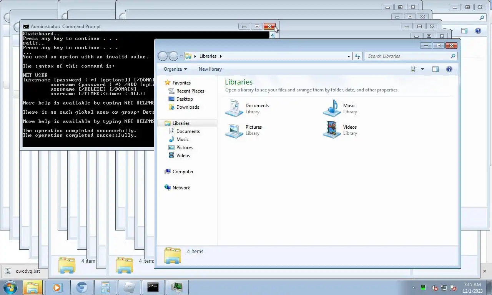This screenshot has height=295, width=492.
Task: Open the Organize menu
Action: point(175,69)
